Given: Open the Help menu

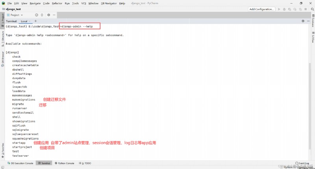Looking at the screenshot, I should [x=122, y=4].
